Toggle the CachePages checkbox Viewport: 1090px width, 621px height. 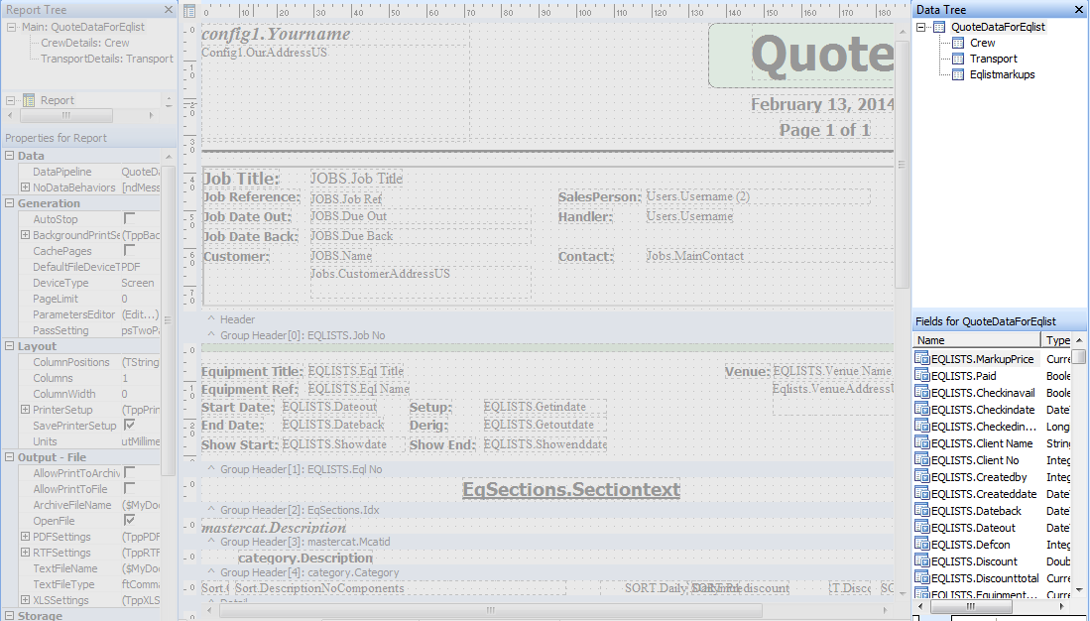tap(129, 251)
